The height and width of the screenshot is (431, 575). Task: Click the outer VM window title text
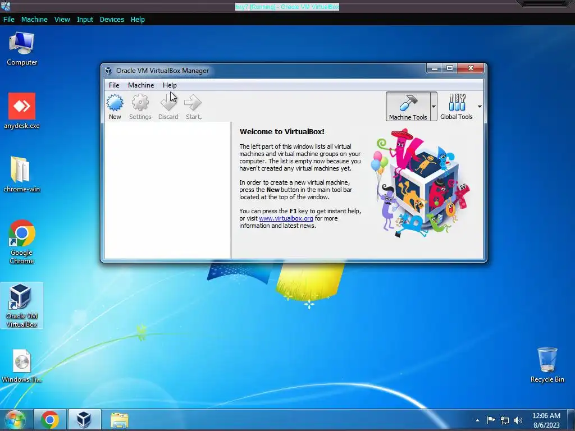pyautogui.click(x=287, y=7)
